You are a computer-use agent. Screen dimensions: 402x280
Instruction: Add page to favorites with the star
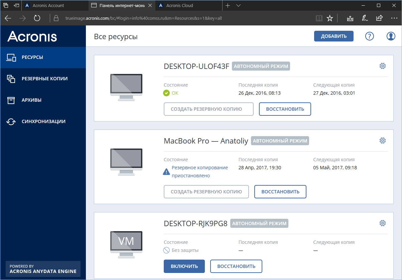tap(330, 18)
